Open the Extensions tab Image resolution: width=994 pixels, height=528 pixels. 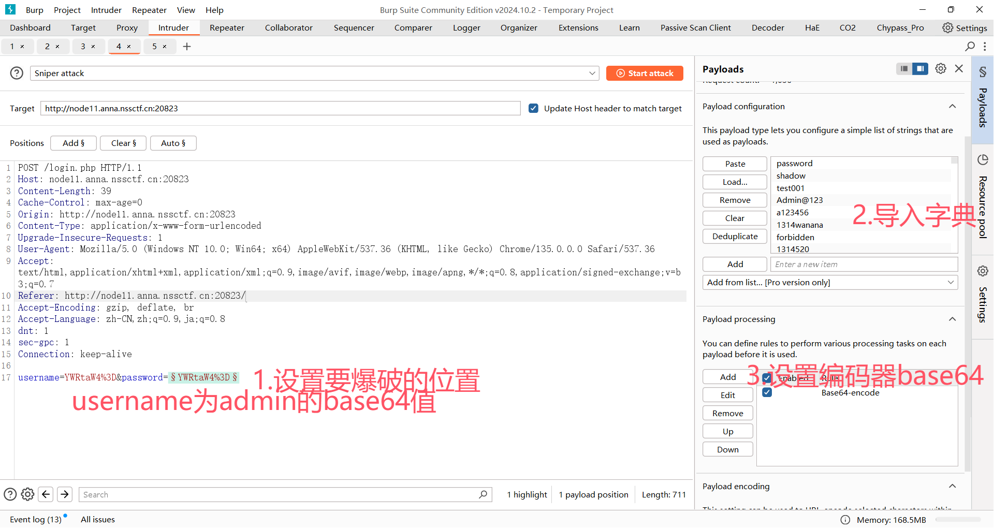[578, 28]
